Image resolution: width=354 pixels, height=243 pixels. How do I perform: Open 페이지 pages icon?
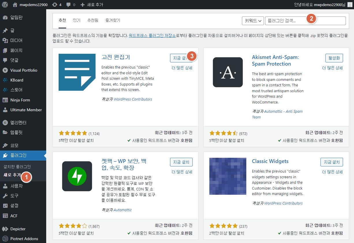(5, 50)
